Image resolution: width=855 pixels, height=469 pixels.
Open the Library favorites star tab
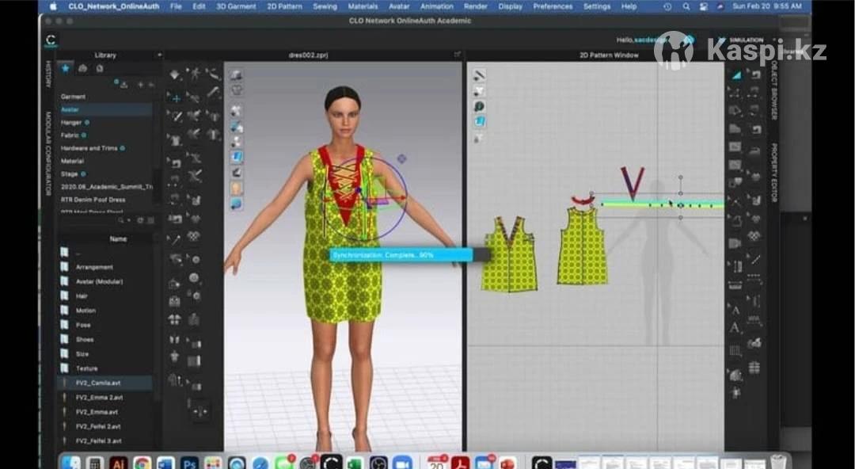tap(66, 69)
